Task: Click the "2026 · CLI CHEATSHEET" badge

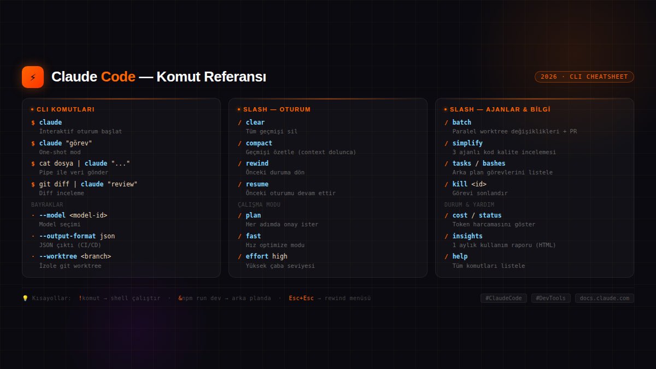Action: click(584, 77)
